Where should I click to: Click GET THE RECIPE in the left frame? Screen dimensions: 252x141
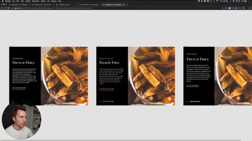[19, 88]
